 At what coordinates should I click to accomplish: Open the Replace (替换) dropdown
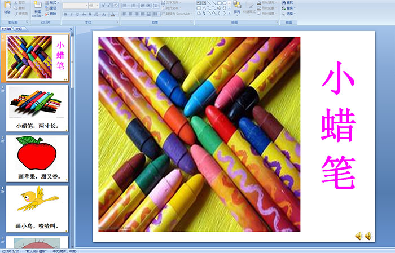289,8
